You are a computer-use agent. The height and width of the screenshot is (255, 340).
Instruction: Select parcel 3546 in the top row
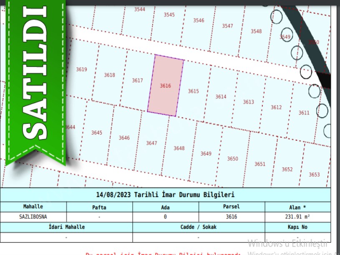point(199,20)
